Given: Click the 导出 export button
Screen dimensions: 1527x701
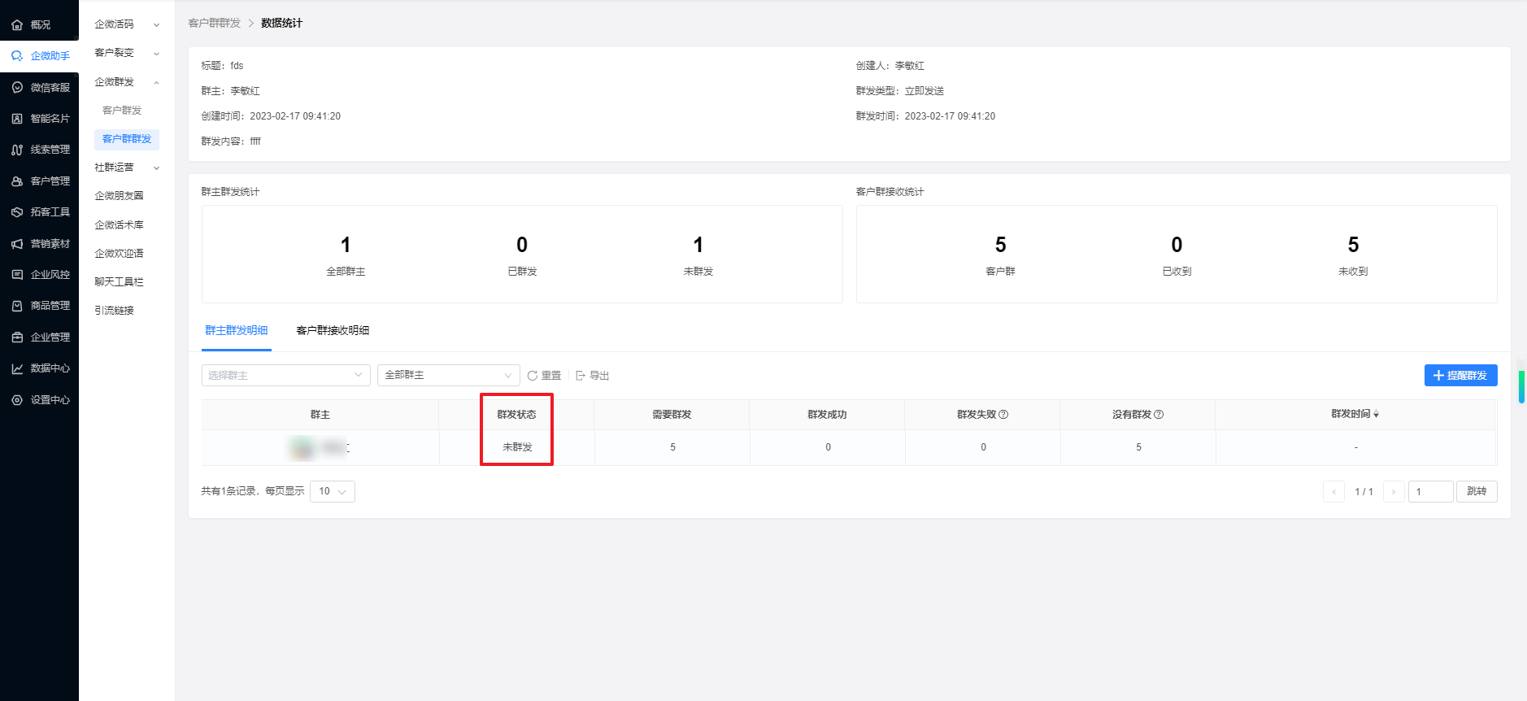Looking at the screenshot, I should [x=593, y=376].
